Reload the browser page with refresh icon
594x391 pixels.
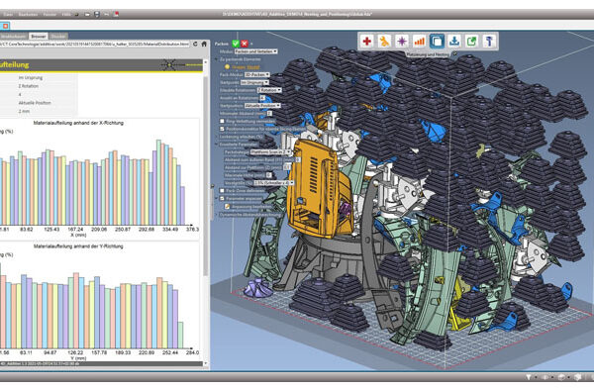point(195,44)
